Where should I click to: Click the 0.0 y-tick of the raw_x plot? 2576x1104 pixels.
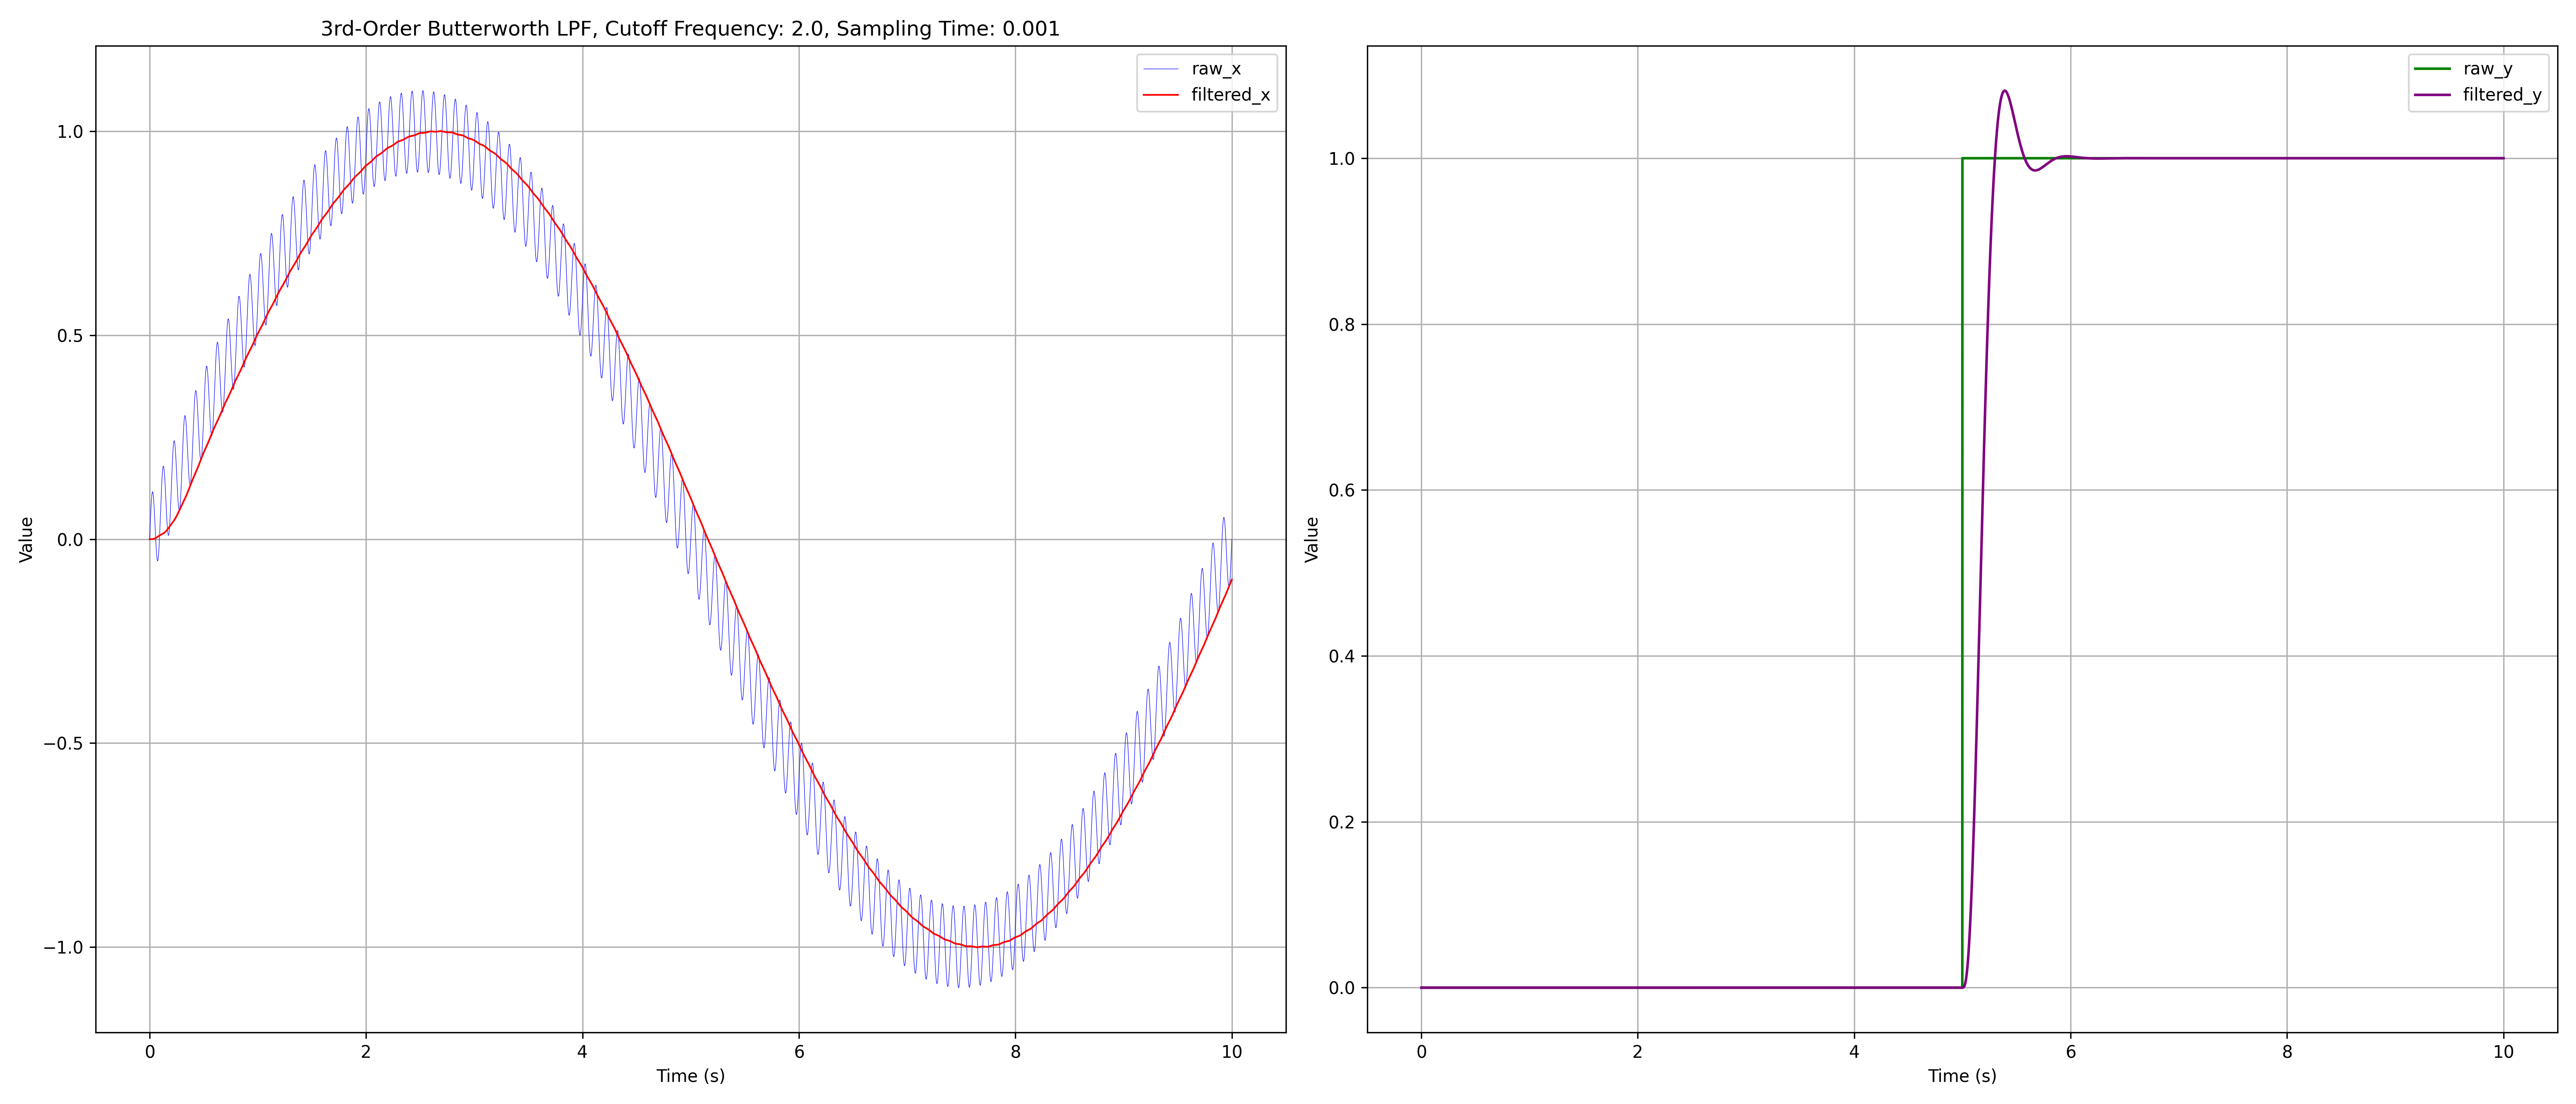[x=70, y=540]
